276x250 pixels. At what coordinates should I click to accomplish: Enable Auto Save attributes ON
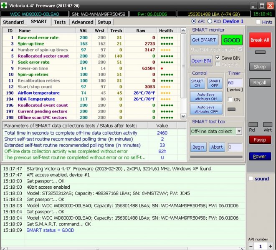tap(206, 97)
